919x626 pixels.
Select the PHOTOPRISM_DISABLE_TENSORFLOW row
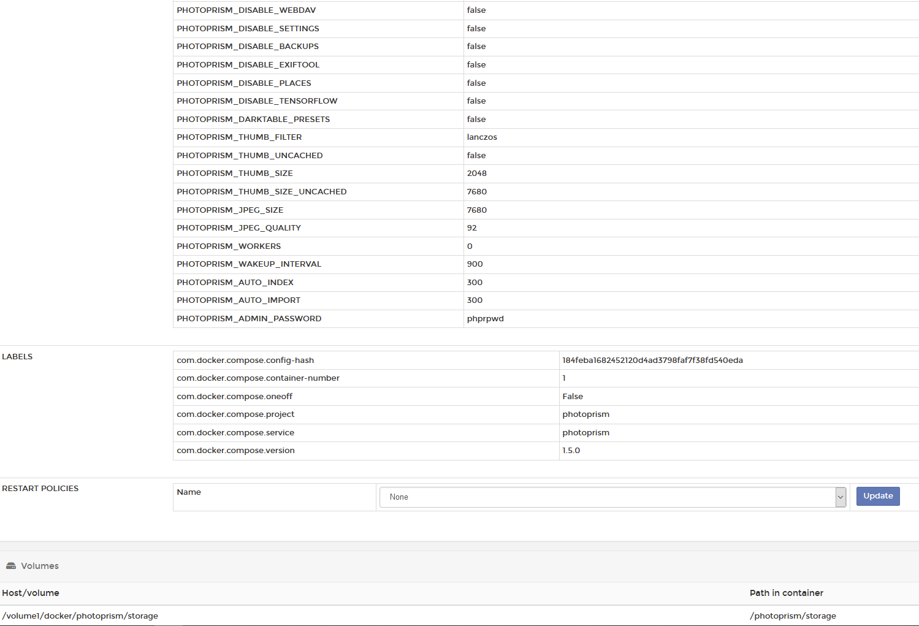click(x=257, y=101)
